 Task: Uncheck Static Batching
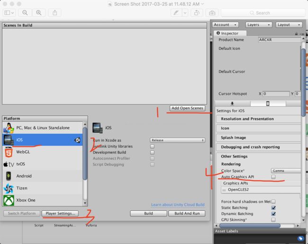[x=273, y=208]
